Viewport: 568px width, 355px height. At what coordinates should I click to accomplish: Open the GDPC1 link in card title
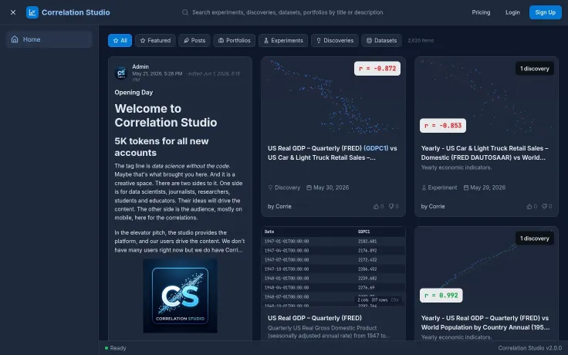(376, 148)
